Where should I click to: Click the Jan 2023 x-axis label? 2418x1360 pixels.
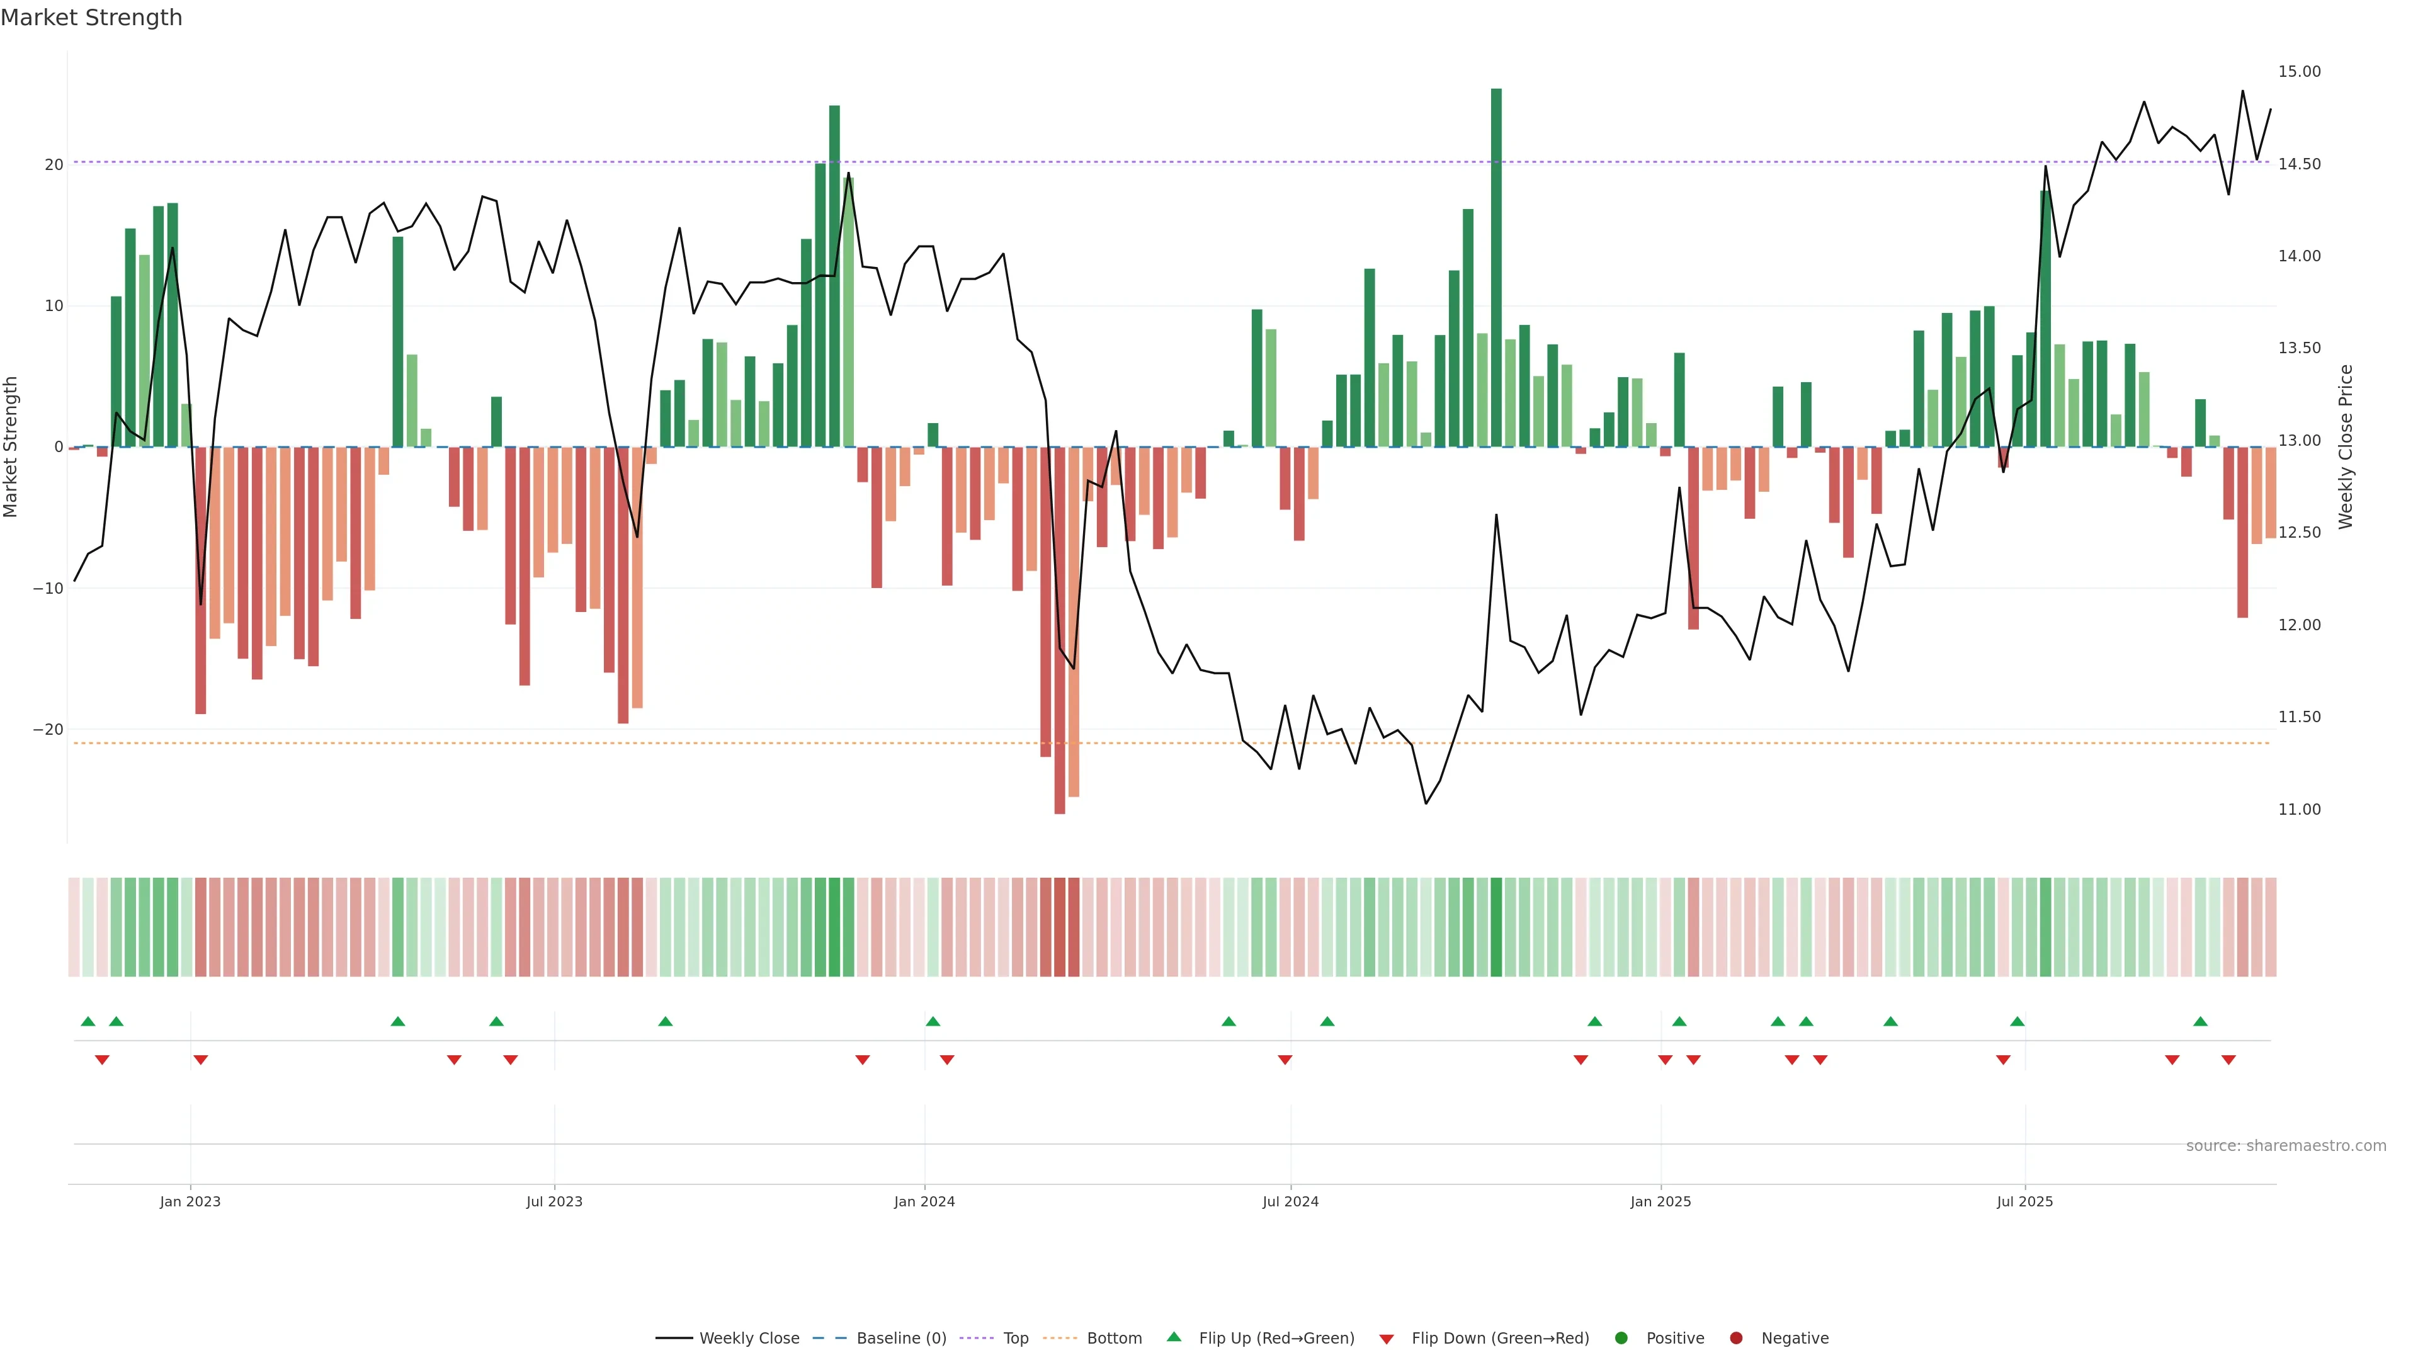tap(191, 1201)
